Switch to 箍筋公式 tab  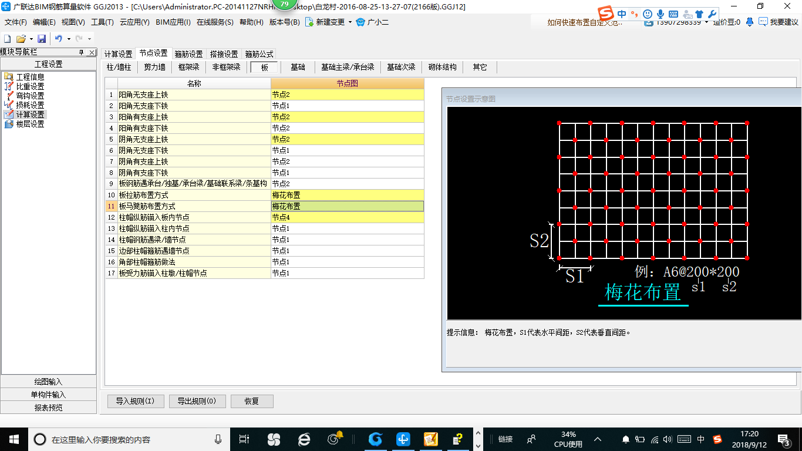click(x=259, y=54)
